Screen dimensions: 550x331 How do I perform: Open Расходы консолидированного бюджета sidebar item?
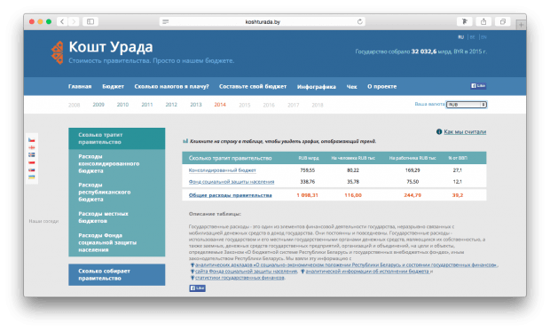(x=109, y=163)
